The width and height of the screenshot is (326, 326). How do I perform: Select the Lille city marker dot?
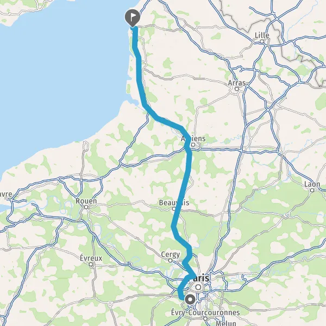point(262,42)
